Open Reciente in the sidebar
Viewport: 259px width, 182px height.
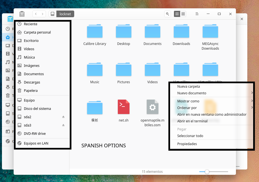(x=43, y=24)
